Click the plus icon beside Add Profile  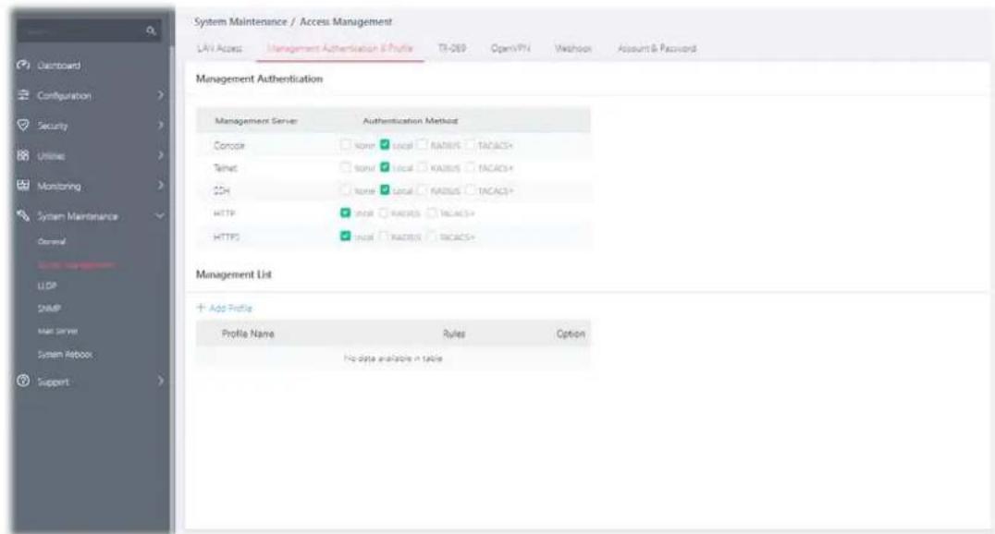click(201, 308)
